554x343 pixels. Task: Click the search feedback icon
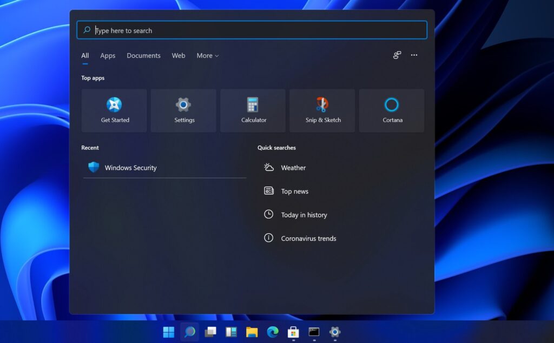click(397, 55)
